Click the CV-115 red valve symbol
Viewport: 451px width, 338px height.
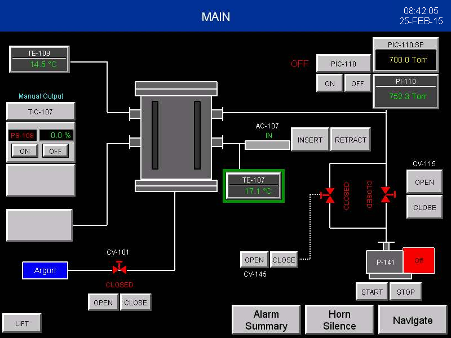(387, 195)
